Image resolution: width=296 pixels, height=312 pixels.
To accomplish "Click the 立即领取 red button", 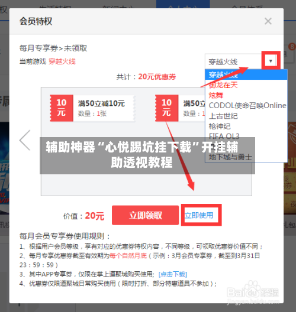I will coord(145,215).
